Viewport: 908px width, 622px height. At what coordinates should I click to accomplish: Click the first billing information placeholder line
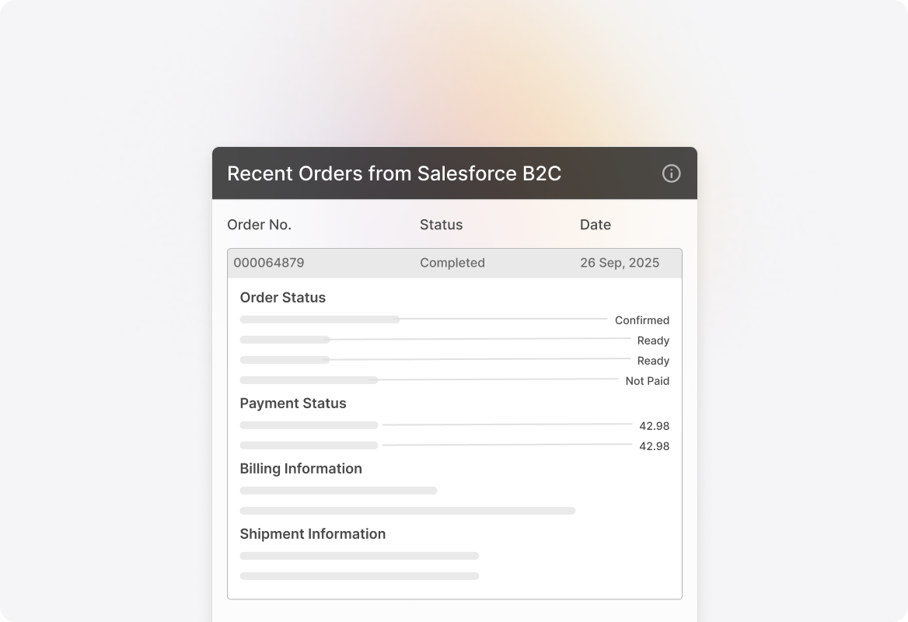pos(338,491)
